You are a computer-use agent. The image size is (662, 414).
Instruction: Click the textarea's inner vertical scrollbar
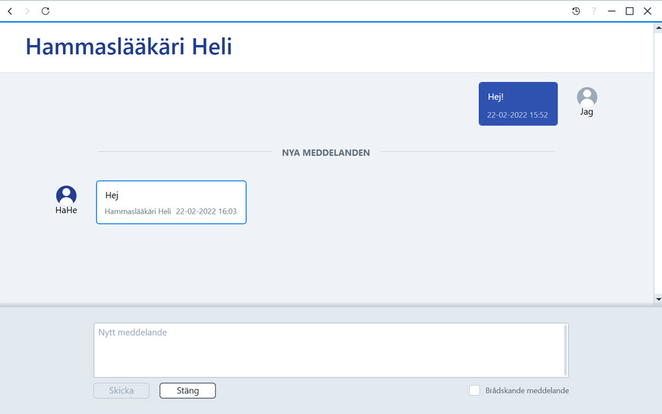pyautogui.click(x=566, y=351)
